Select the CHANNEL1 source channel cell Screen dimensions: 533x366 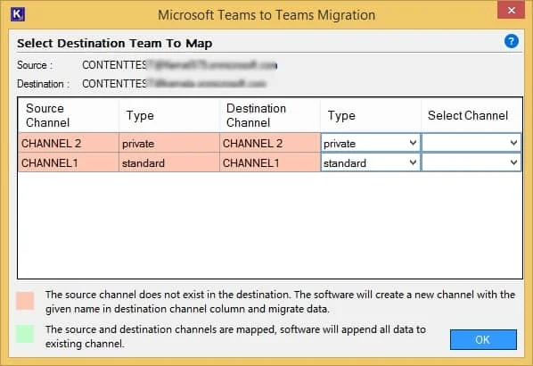[x=69, y=162]
